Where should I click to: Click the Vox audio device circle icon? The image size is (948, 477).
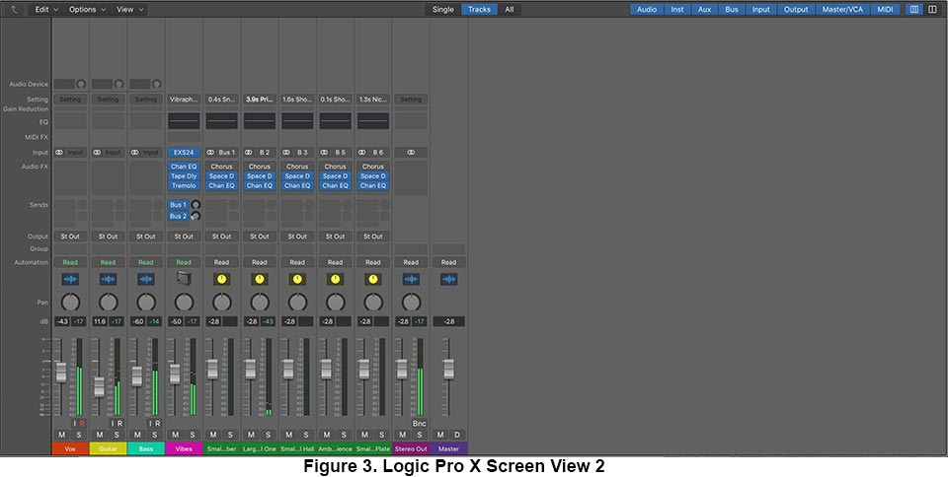tap(80, 85)
